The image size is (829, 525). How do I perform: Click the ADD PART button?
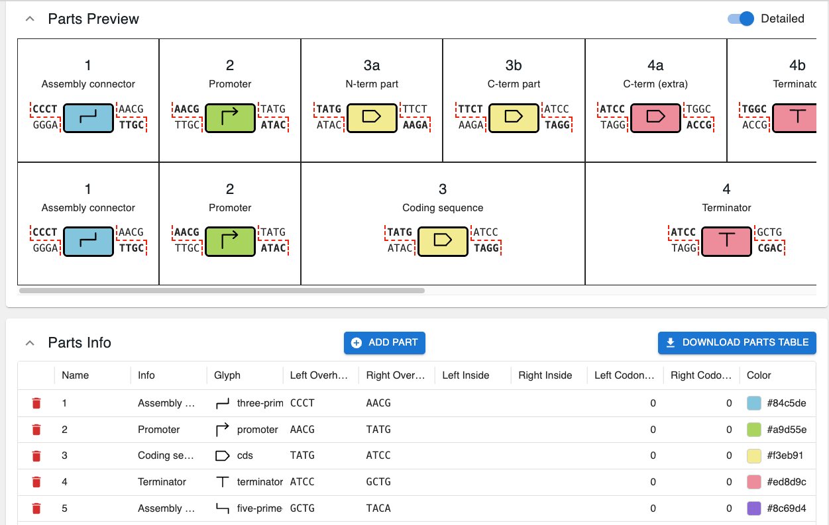pos(384,342)
